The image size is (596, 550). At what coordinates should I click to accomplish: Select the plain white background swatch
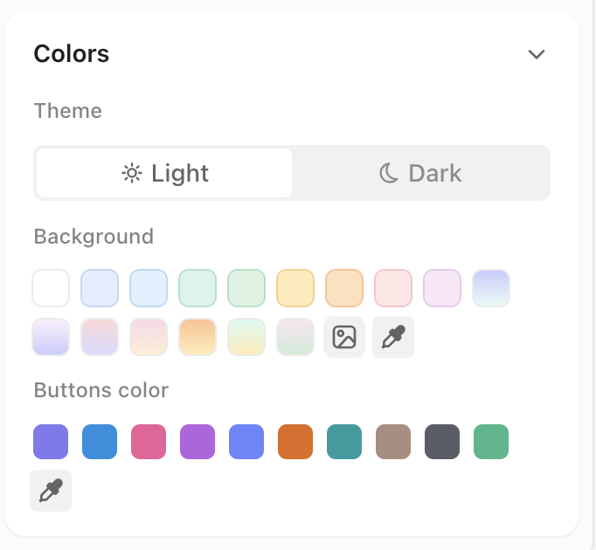click(51, 288)
